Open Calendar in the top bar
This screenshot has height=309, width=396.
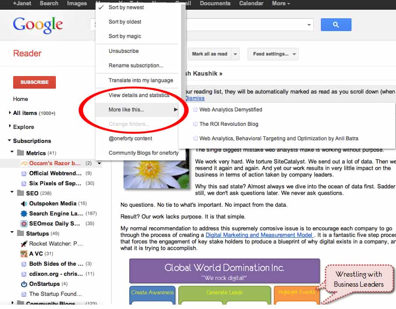[251, 3]
